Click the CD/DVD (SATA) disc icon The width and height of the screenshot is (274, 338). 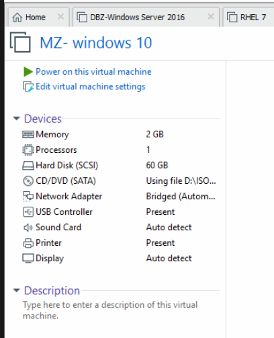pos(28,181)
